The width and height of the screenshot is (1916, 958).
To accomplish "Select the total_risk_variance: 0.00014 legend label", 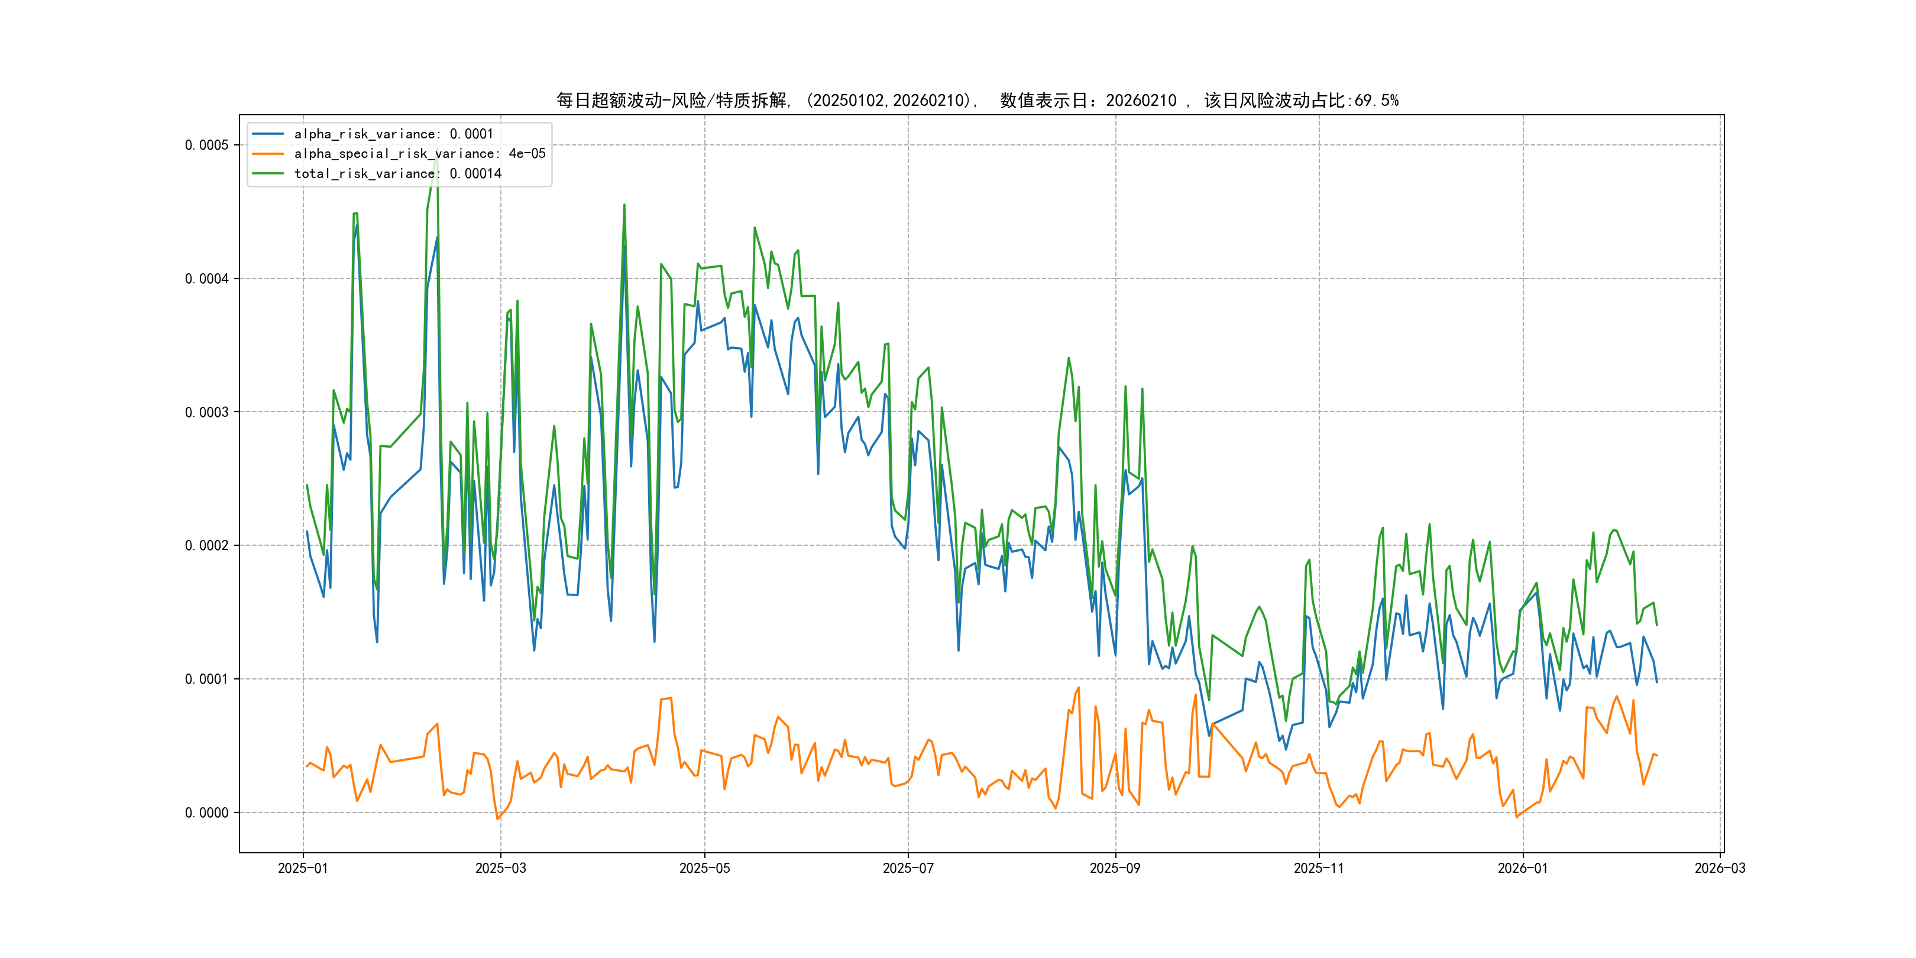I will [x=398, y=173].
